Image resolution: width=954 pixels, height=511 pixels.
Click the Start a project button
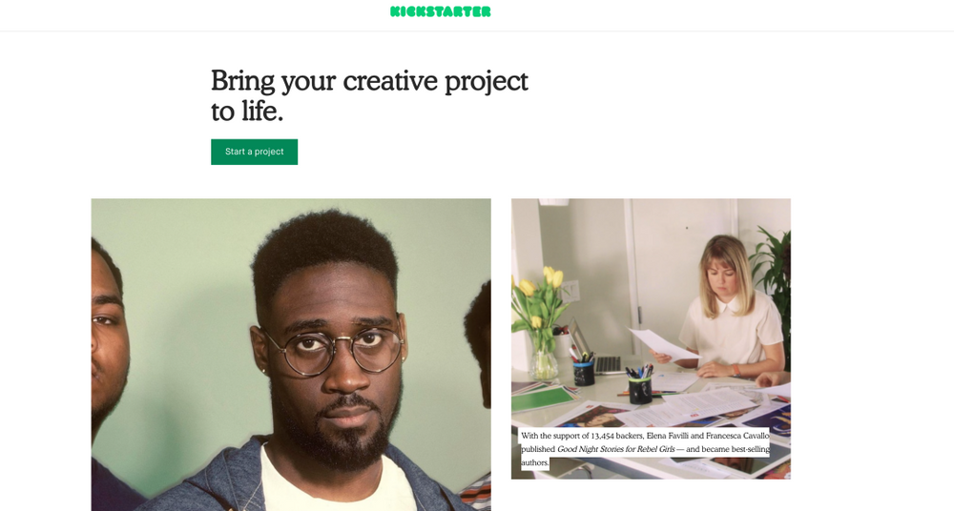[255, 153]
